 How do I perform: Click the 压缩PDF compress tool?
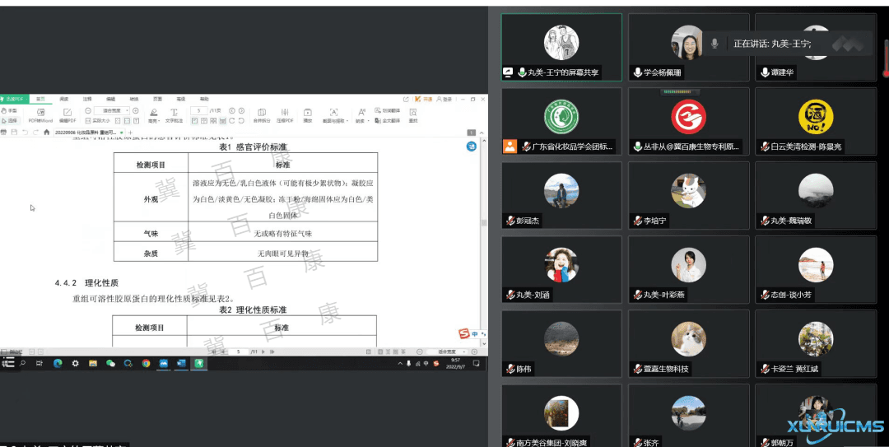pyautogui.click(x=284, y=114)
